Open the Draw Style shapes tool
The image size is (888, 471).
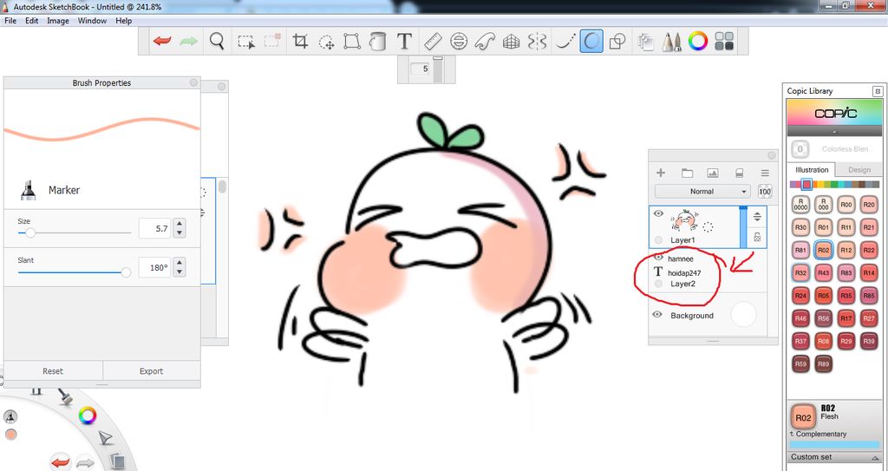(x=617, y=42)
